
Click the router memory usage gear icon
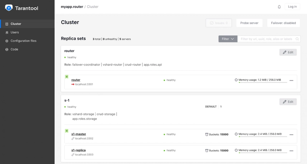pos(236,80)
